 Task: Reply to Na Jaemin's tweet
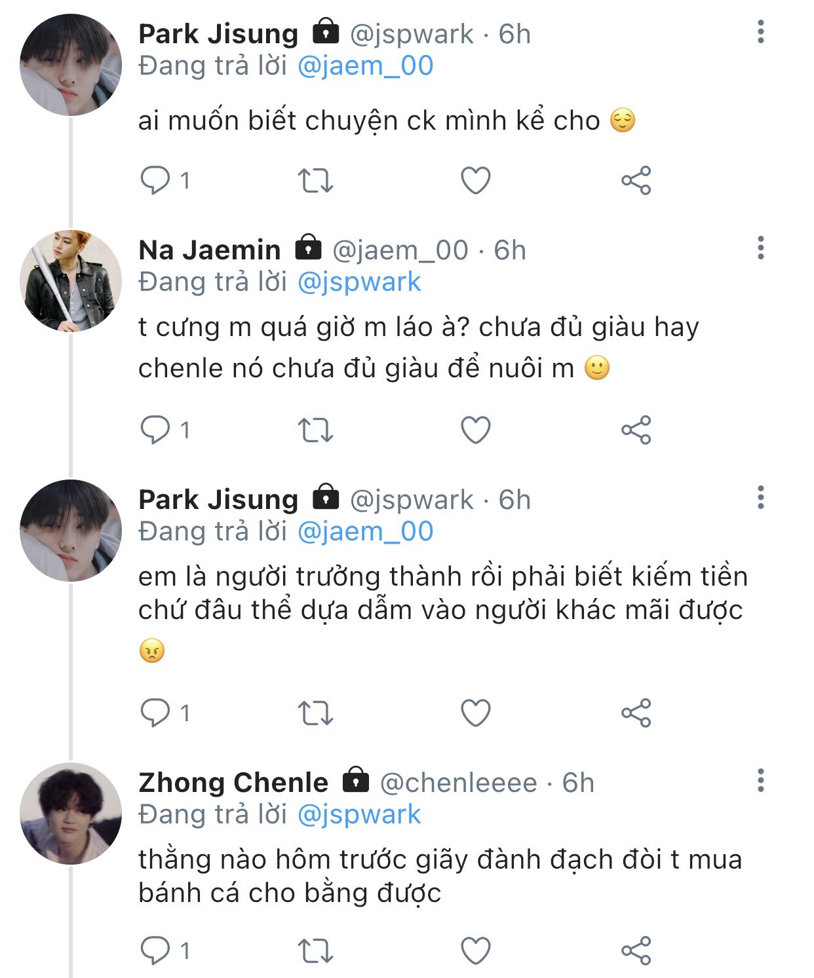(155, 430)
